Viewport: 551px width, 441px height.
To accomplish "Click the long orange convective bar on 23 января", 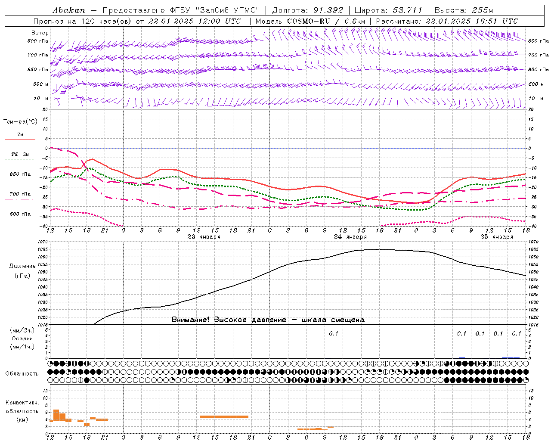I will [x=224, y=416].
